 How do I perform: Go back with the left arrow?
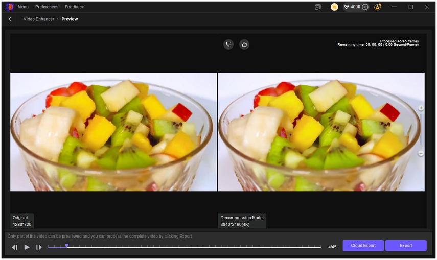point(10,19)
